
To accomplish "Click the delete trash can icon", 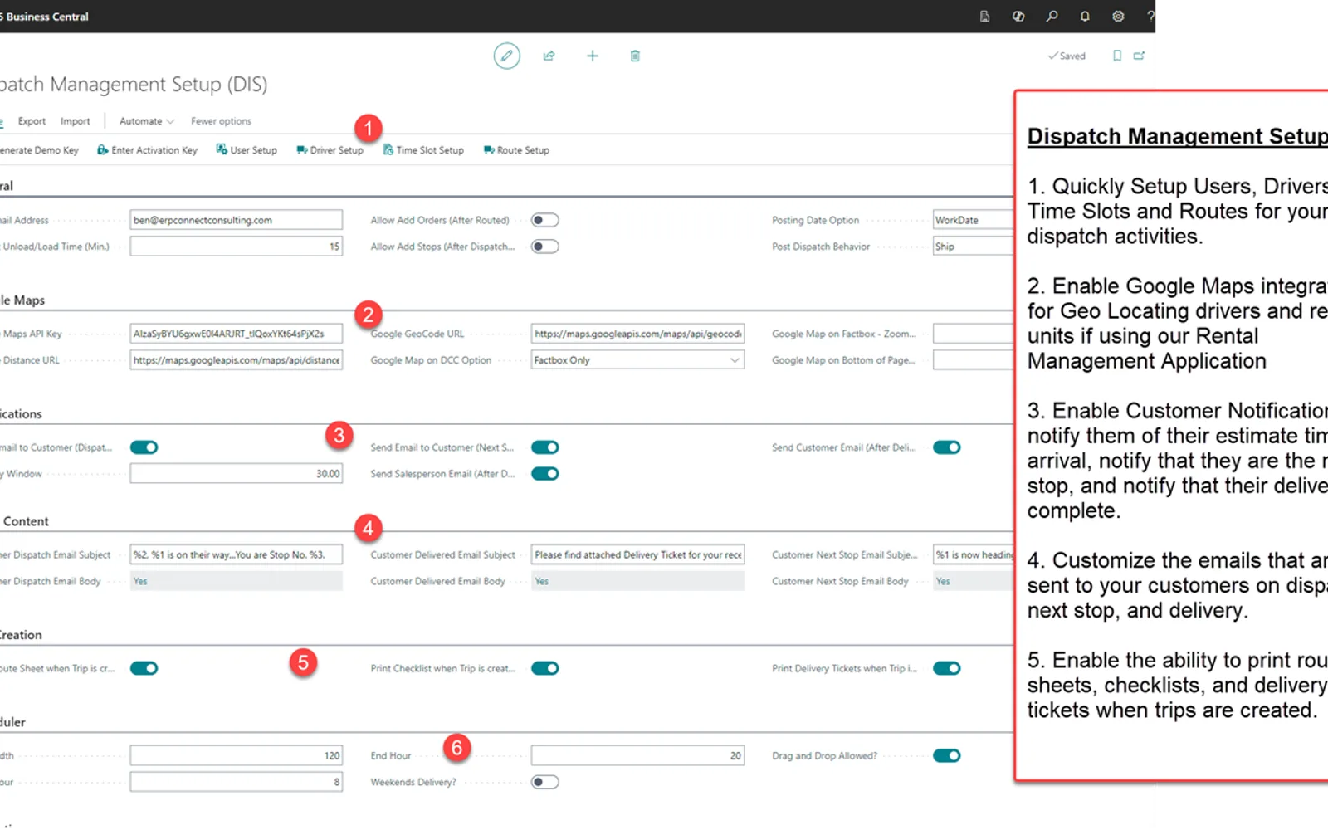I will [635, 56].
